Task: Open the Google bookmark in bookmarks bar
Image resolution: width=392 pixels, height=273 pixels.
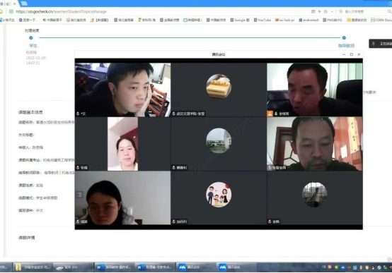Action: [240, 20]
